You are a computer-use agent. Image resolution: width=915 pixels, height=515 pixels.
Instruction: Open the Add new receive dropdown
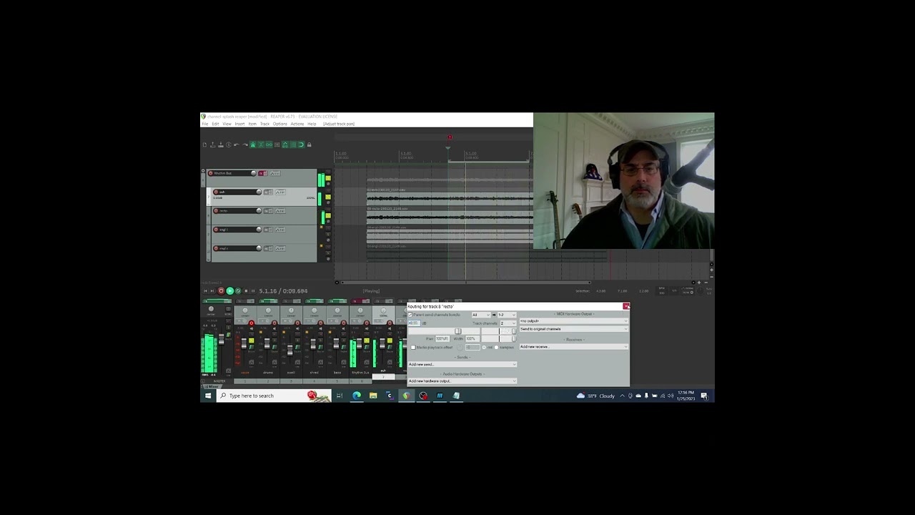pos(574,347)
